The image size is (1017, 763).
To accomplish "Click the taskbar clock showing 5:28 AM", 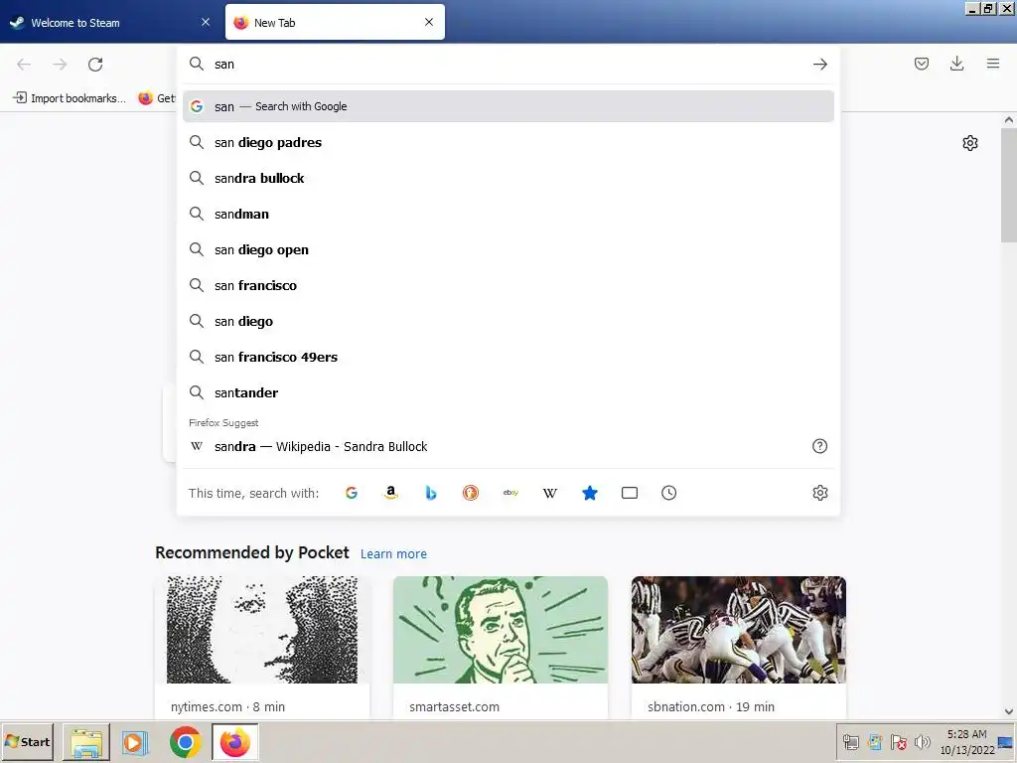I will pos(967,741).
